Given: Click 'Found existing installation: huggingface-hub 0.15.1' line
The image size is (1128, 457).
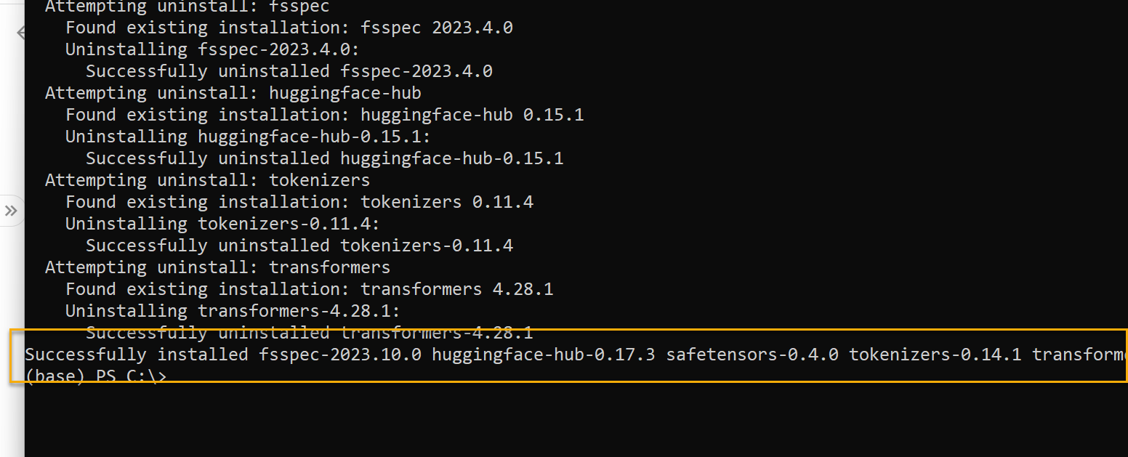Looking at the screenshot, I should point(325,115).
